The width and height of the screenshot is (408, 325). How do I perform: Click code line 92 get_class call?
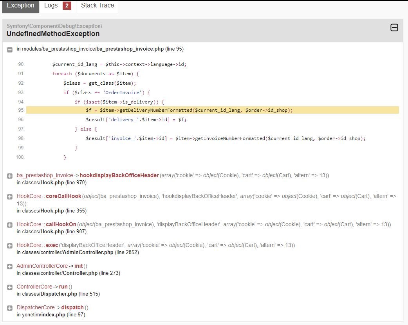pos(100,83)
